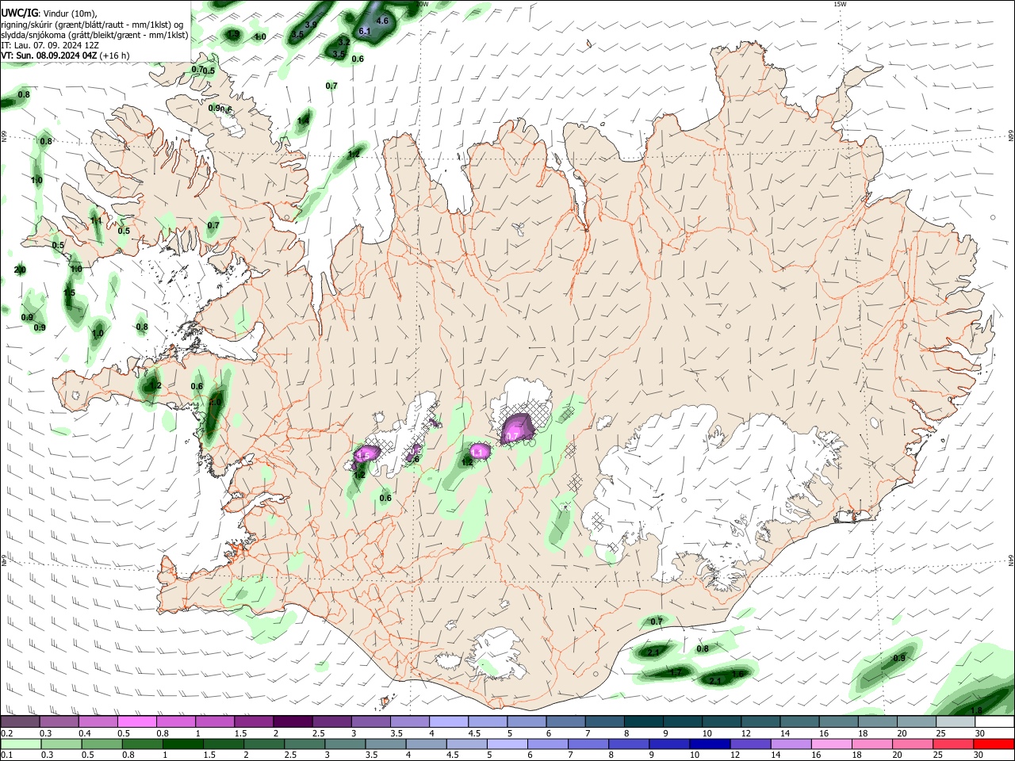Select the darkest green rain swatch after label 1

tap(182, 744)
